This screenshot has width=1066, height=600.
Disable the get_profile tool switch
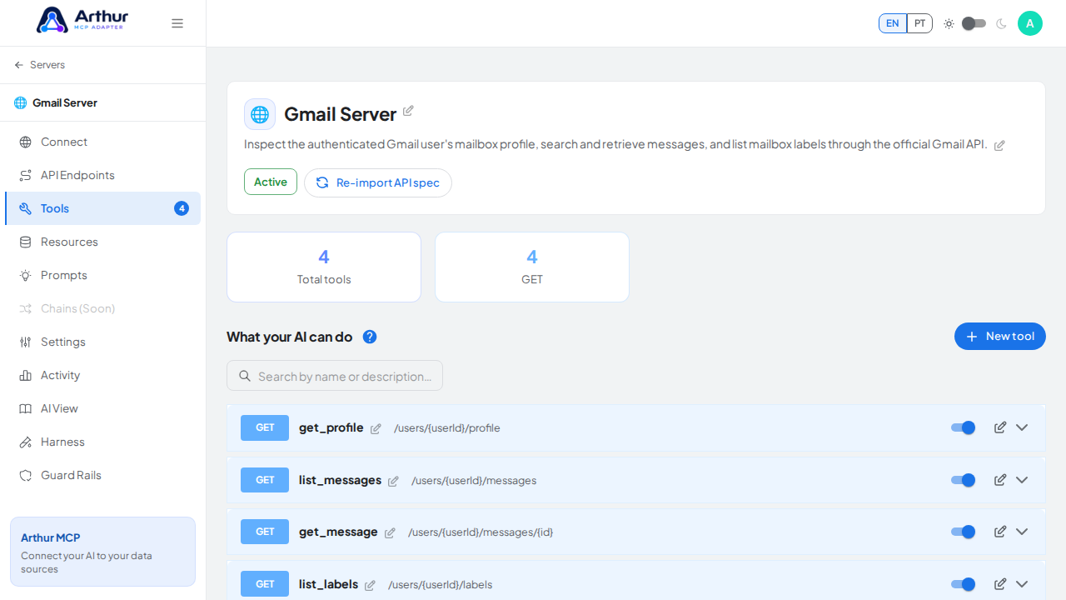(x=964, y=427)
